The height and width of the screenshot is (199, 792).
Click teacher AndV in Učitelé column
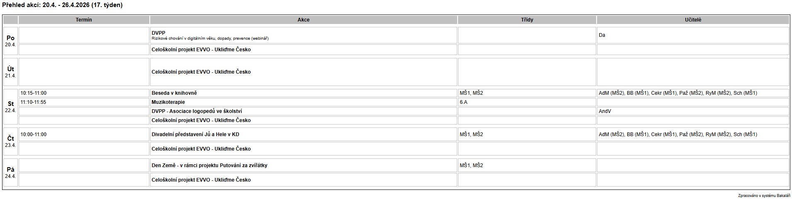pos(605,111)
